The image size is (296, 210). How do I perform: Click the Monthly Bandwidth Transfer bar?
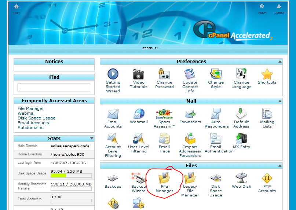point(71,188)
